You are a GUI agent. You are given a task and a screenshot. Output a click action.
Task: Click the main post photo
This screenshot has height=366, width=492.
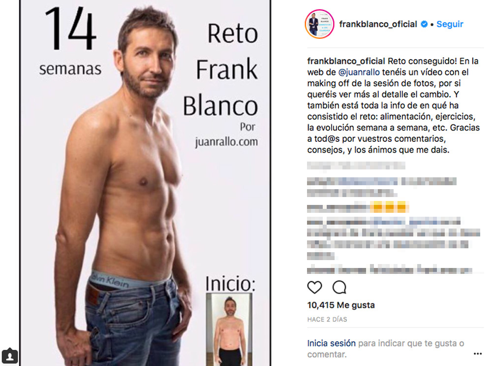[145, 183]
